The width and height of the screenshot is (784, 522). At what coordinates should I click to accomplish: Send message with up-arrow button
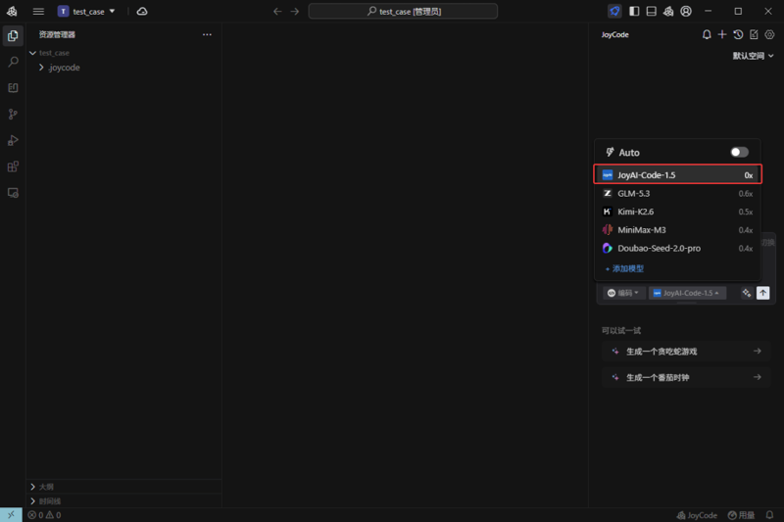click(763, 293)
